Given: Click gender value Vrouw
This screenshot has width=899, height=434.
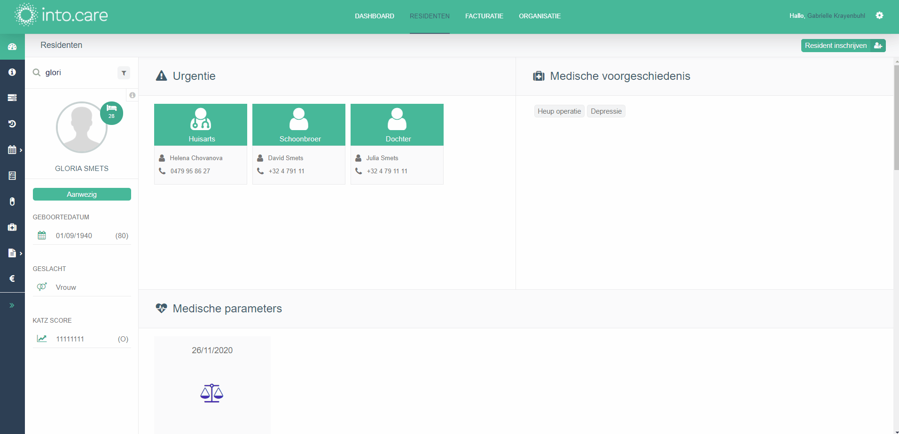Looking at the screenshot, I should (66, 287).
